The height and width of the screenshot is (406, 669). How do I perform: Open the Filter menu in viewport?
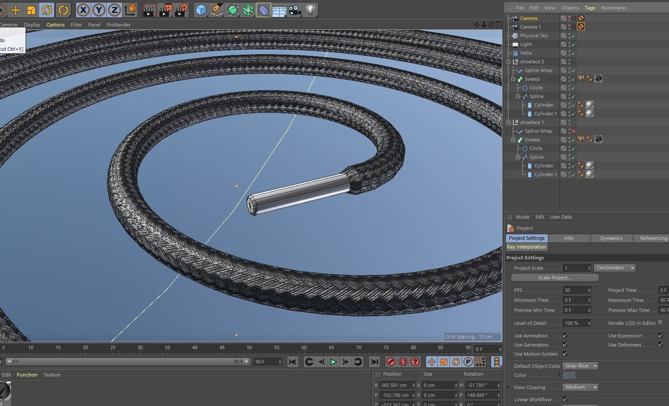76,25
